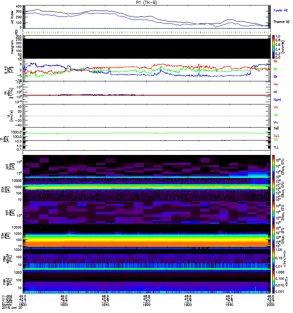This screenshot has height=313, width=293.
Task: Select the 'Themis AE' legend label
Action: click(x=281, y=22)
